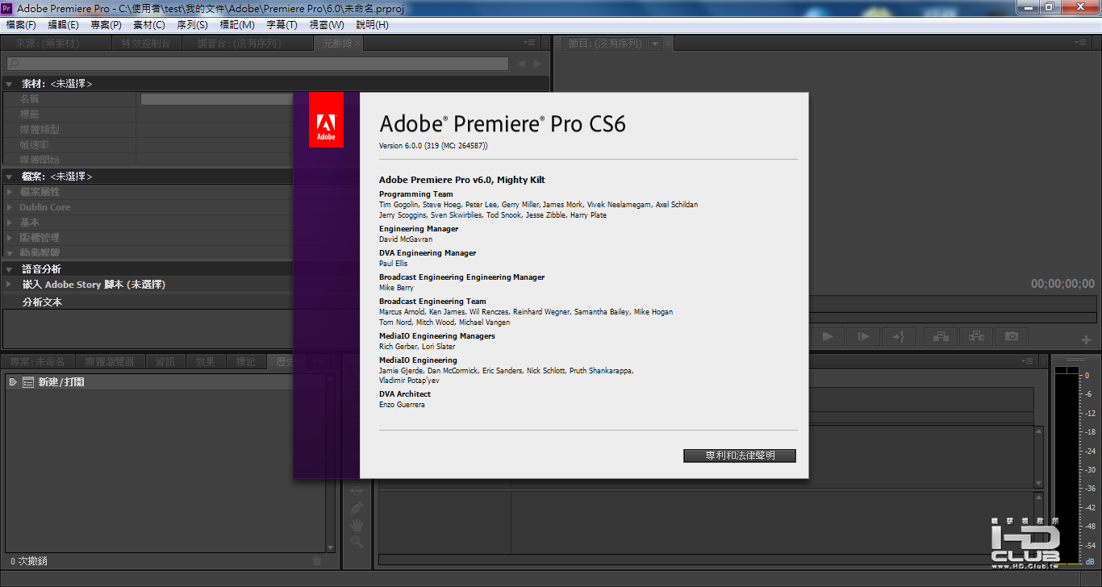The width and height of the screenshot is (1102, 587).
Task: Click the 專利和法律聲明 button
Action: pyautogui.click(x=740, y=456)
